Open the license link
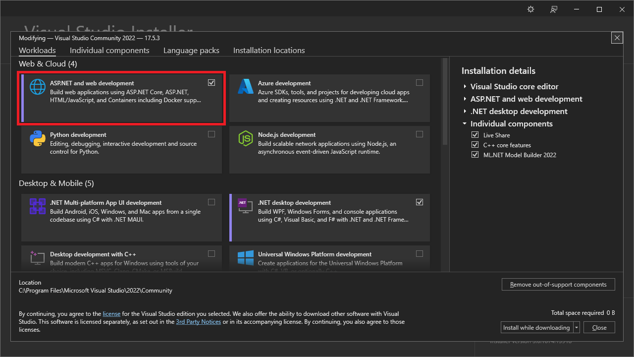 tap(111, 314)
